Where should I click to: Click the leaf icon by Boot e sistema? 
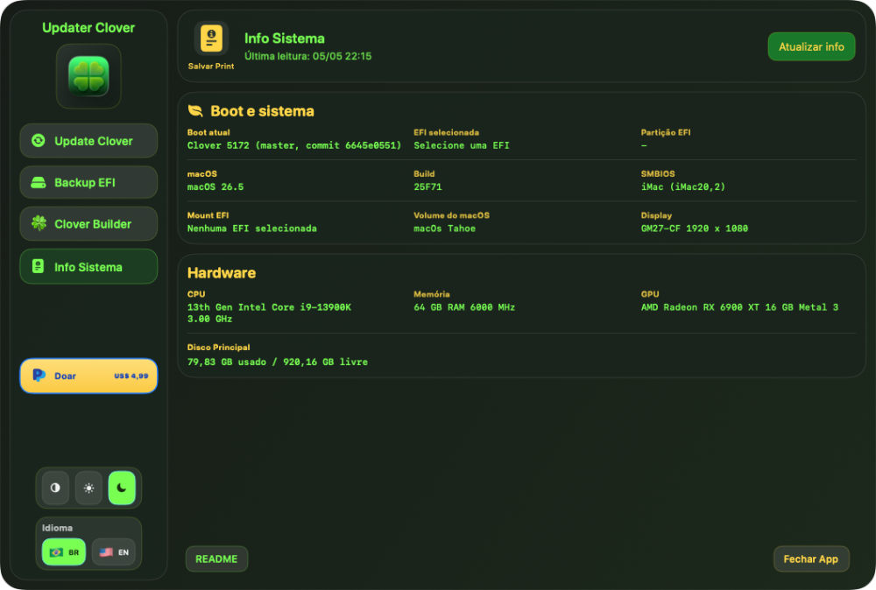(195, 110)
